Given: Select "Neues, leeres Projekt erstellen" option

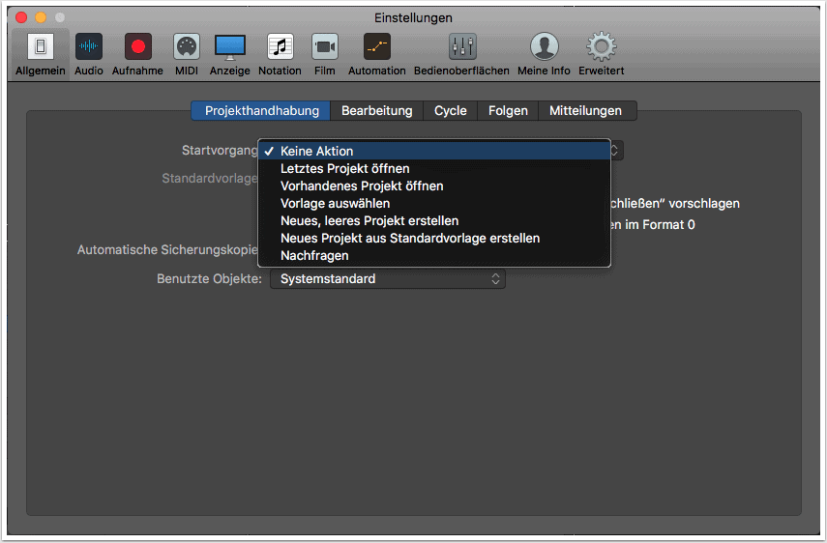Looking at the screenshot, I should point(369,221).
